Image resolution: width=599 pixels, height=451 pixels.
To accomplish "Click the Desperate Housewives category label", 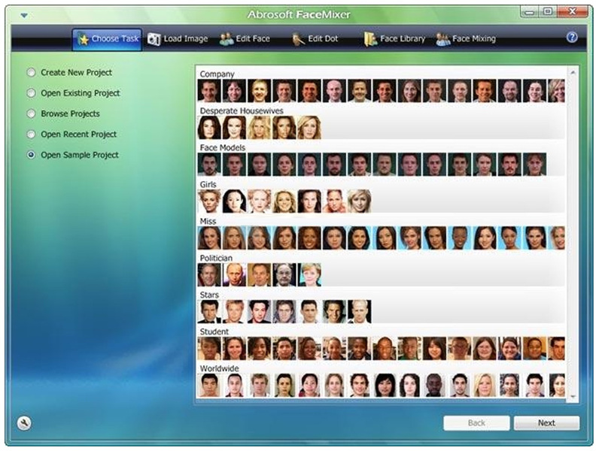I will coord(242,111).
